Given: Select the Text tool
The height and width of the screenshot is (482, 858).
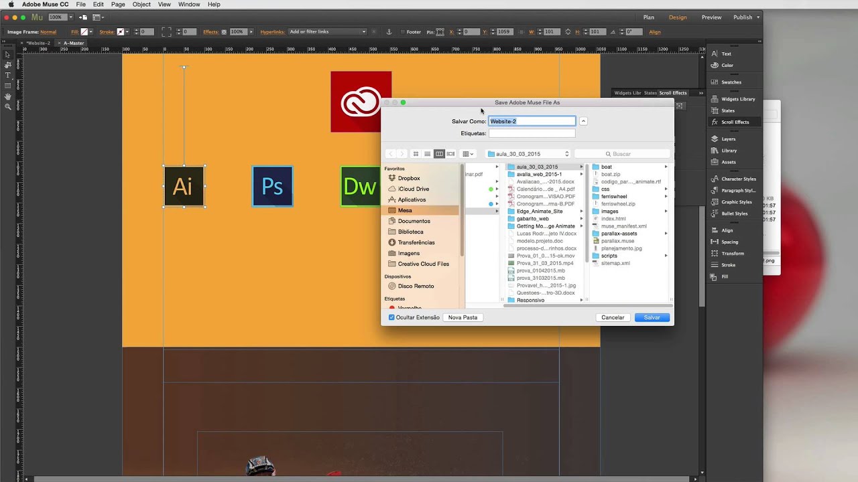Looking at the screenshot, I should (7, 76).
